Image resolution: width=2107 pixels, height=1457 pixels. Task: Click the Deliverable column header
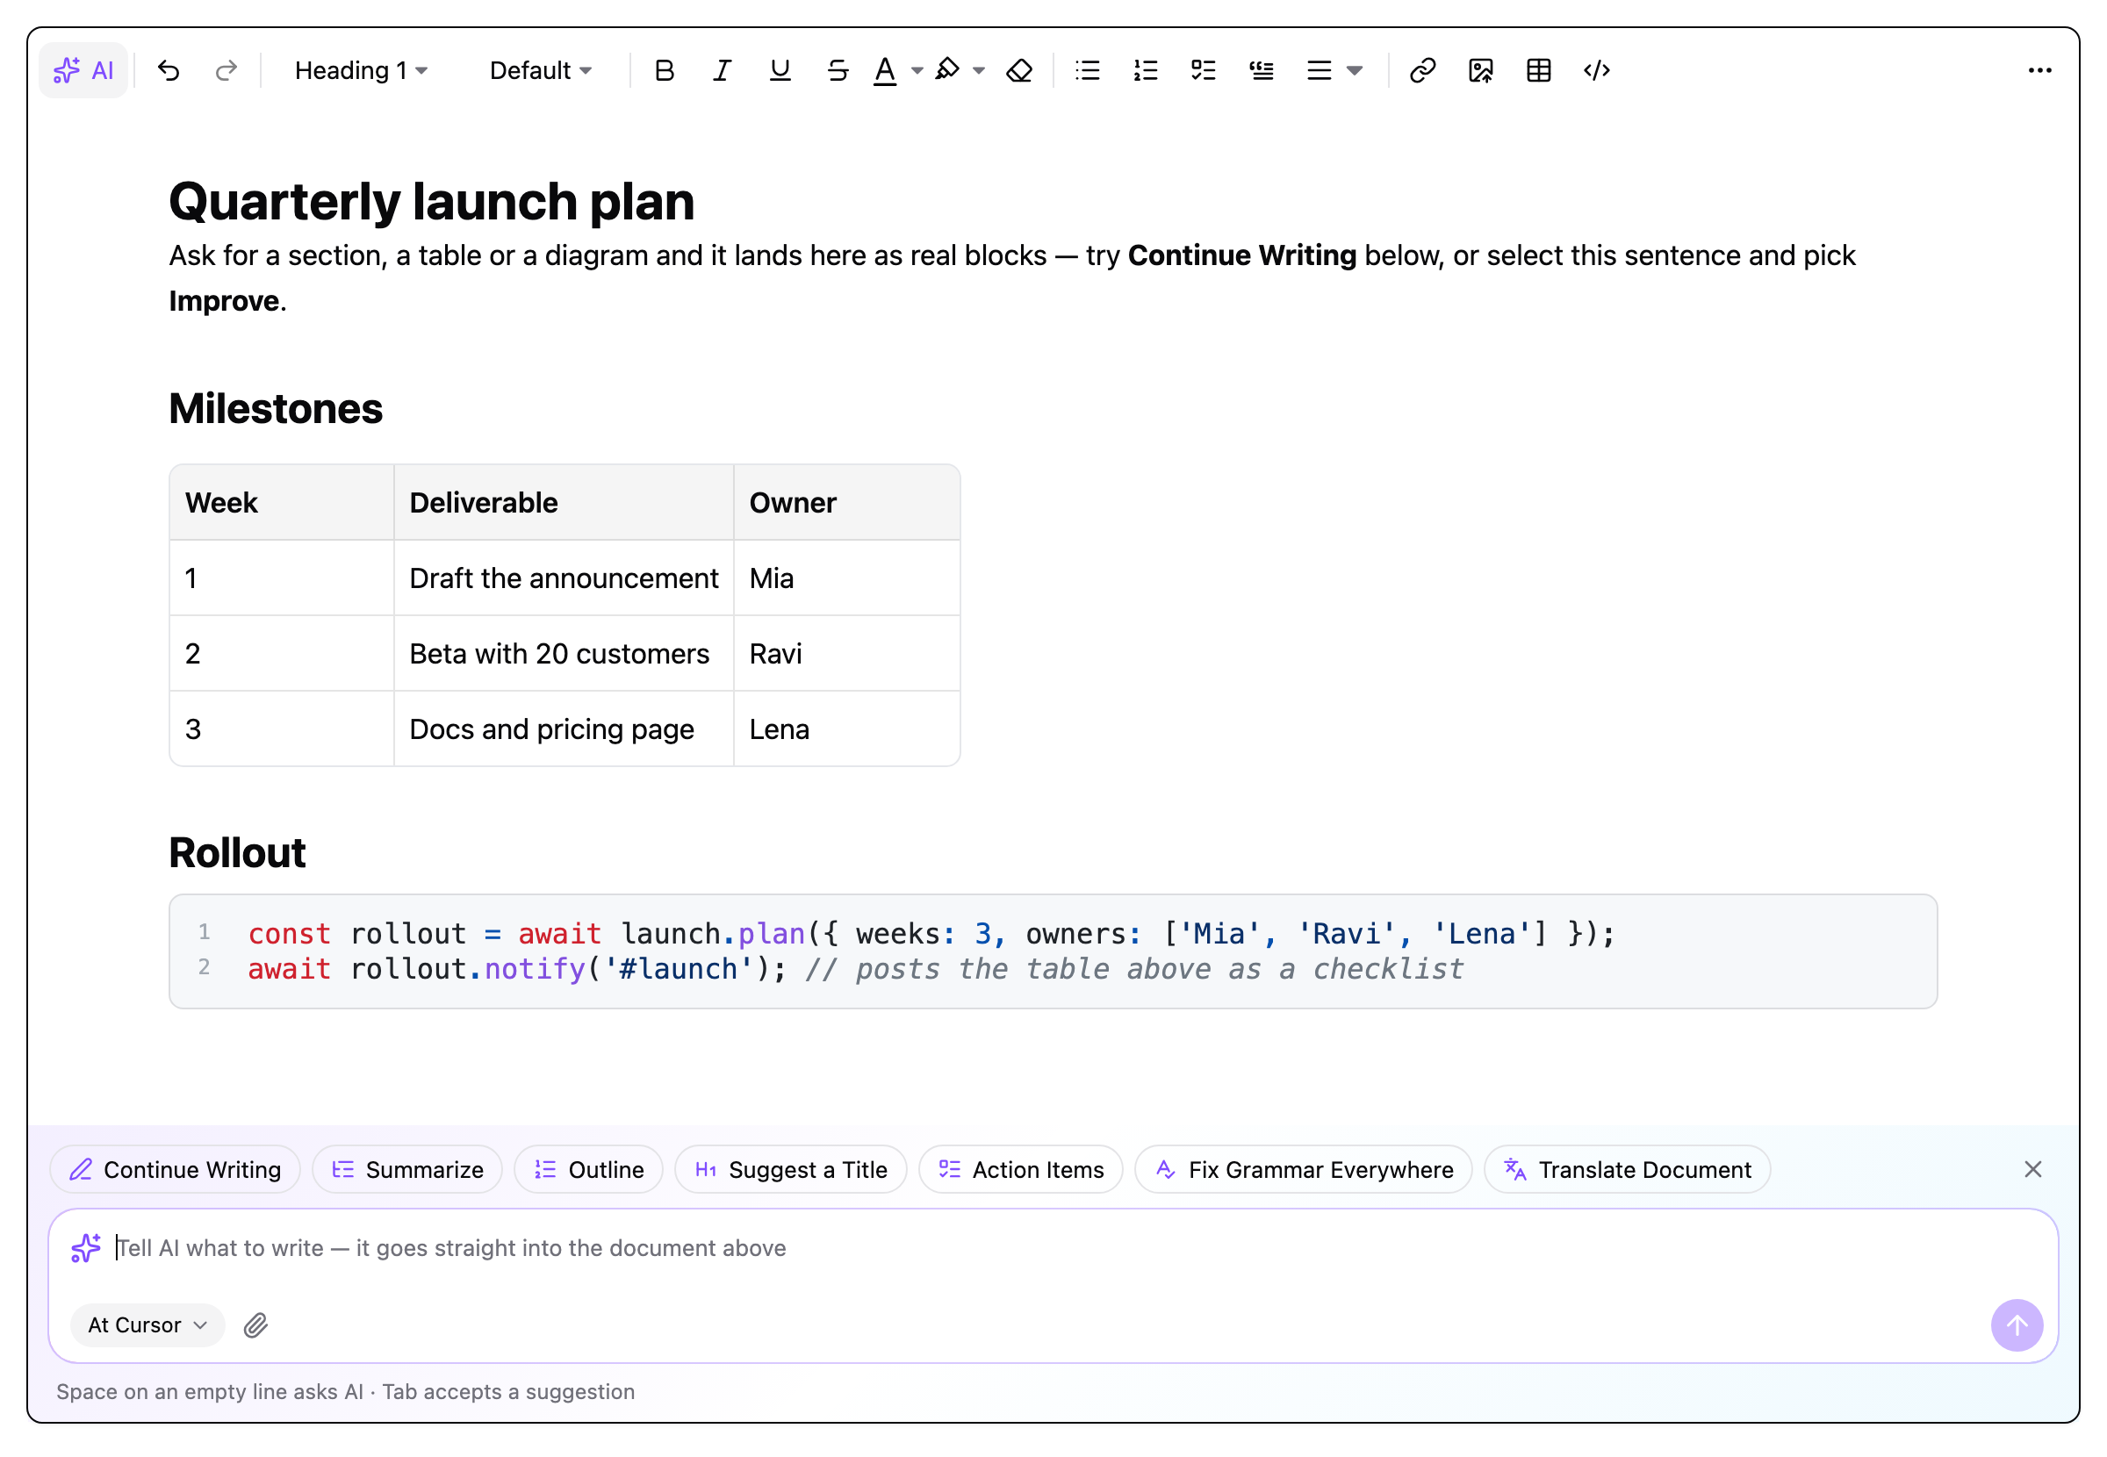pos(564,502)
